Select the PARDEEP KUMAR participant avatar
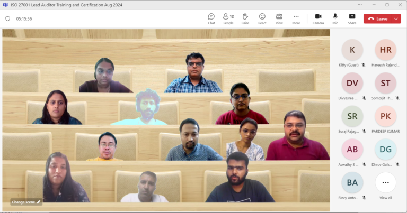 385,116
